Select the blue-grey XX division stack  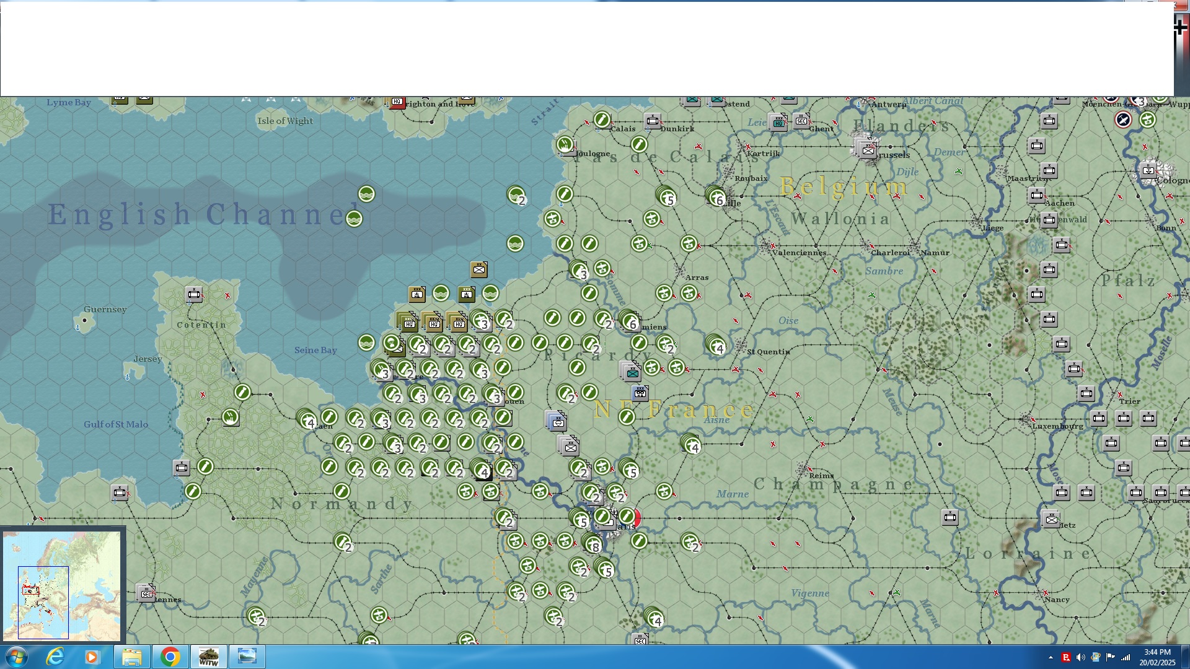coord(557,421)
